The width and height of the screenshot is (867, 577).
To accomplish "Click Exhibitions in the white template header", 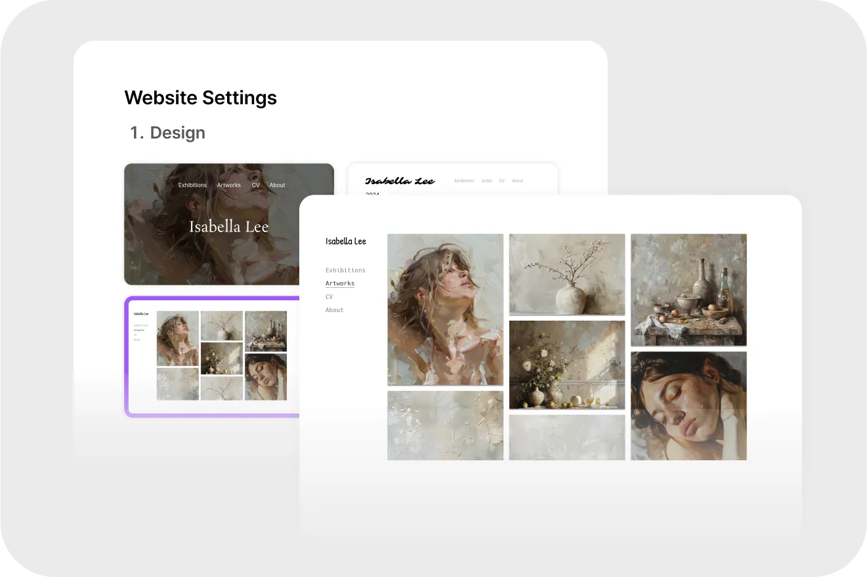I will coord(464,181).
